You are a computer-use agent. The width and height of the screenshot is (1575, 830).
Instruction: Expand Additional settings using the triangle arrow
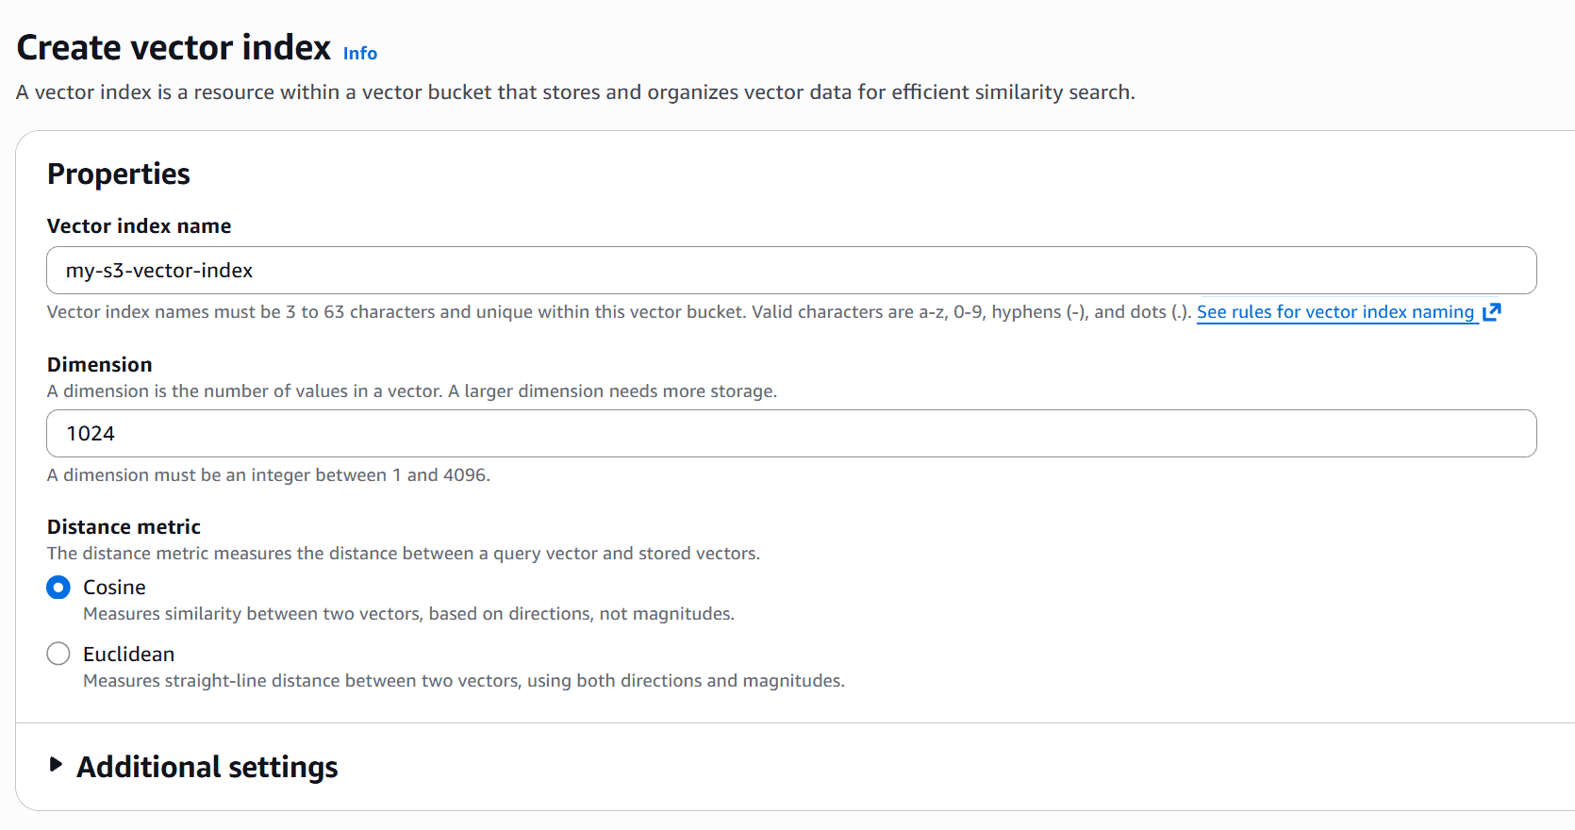click(56, 765)
